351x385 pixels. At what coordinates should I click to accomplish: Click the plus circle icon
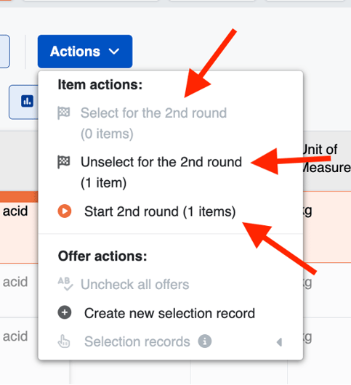coord(65,312)
